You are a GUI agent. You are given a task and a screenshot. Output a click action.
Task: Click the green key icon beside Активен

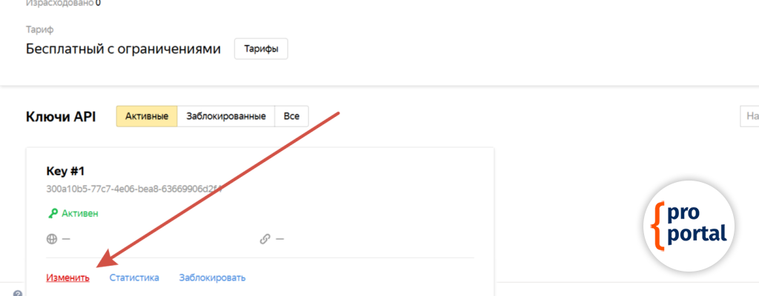51,213
